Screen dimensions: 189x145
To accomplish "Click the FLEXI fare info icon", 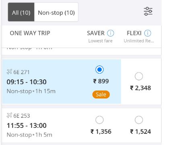I will tap(148, 33).
